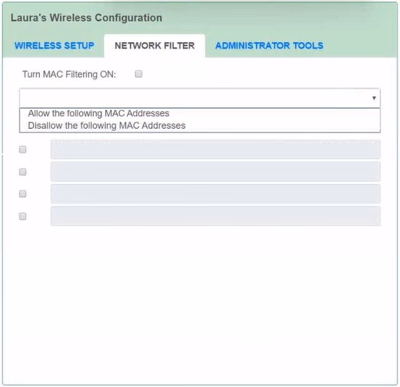
Task: Click the dropdown arrow of the filter mode selector
Action: (374, 98)
